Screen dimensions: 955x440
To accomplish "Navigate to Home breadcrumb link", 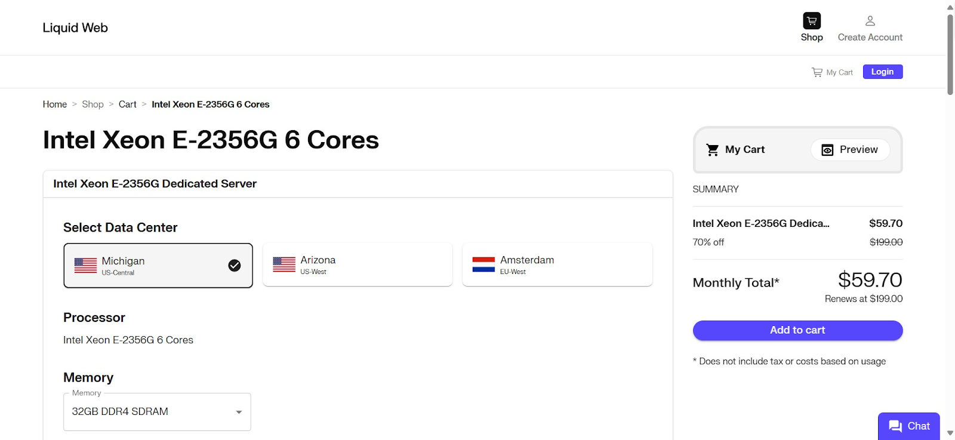I will 55,104.
